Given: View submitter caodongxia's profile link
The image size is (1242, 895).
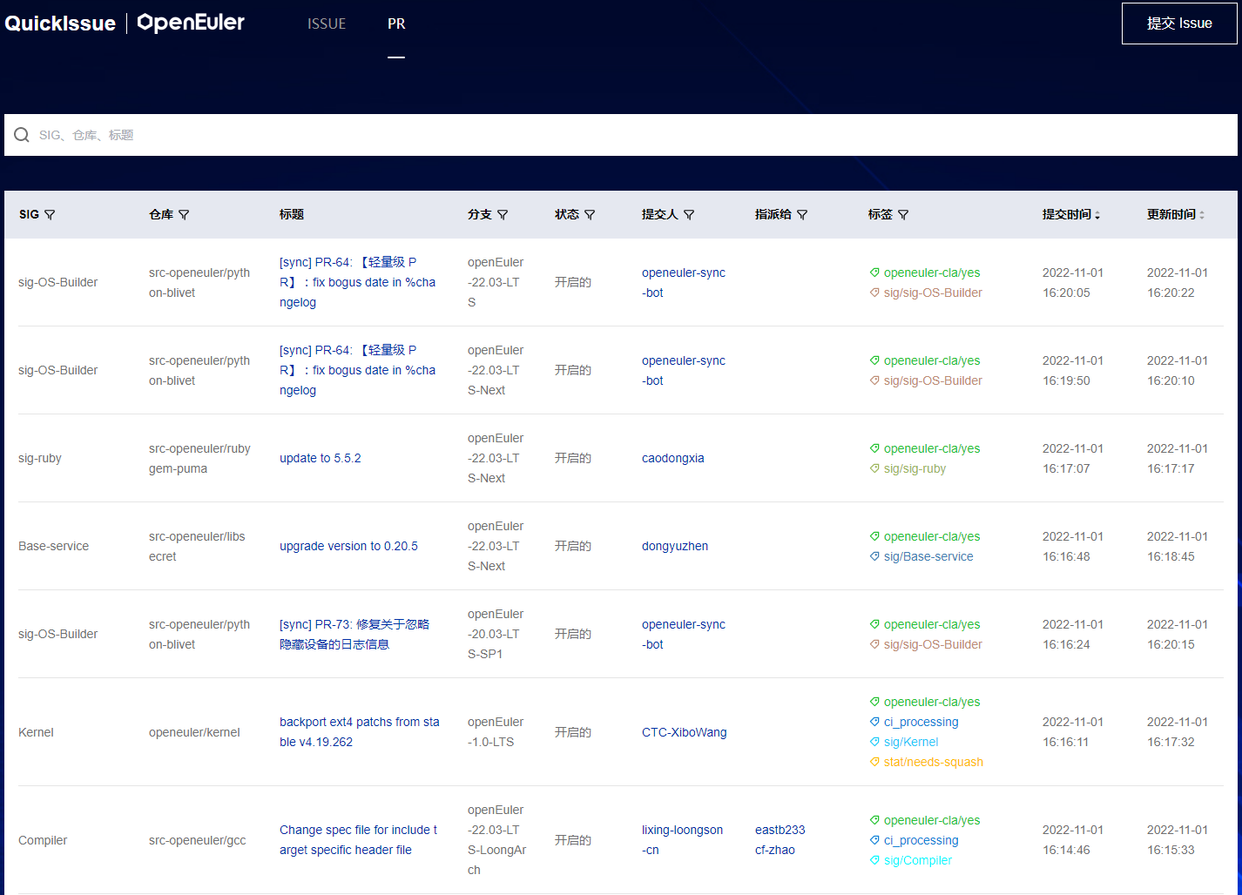Looking at the screenshot, I should 672,458.
